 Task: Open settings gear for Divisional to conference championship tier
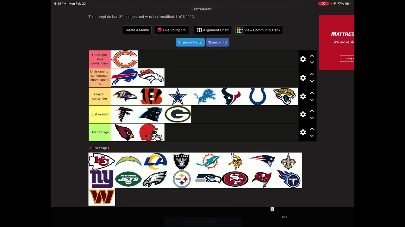click(x=303, y=78)
